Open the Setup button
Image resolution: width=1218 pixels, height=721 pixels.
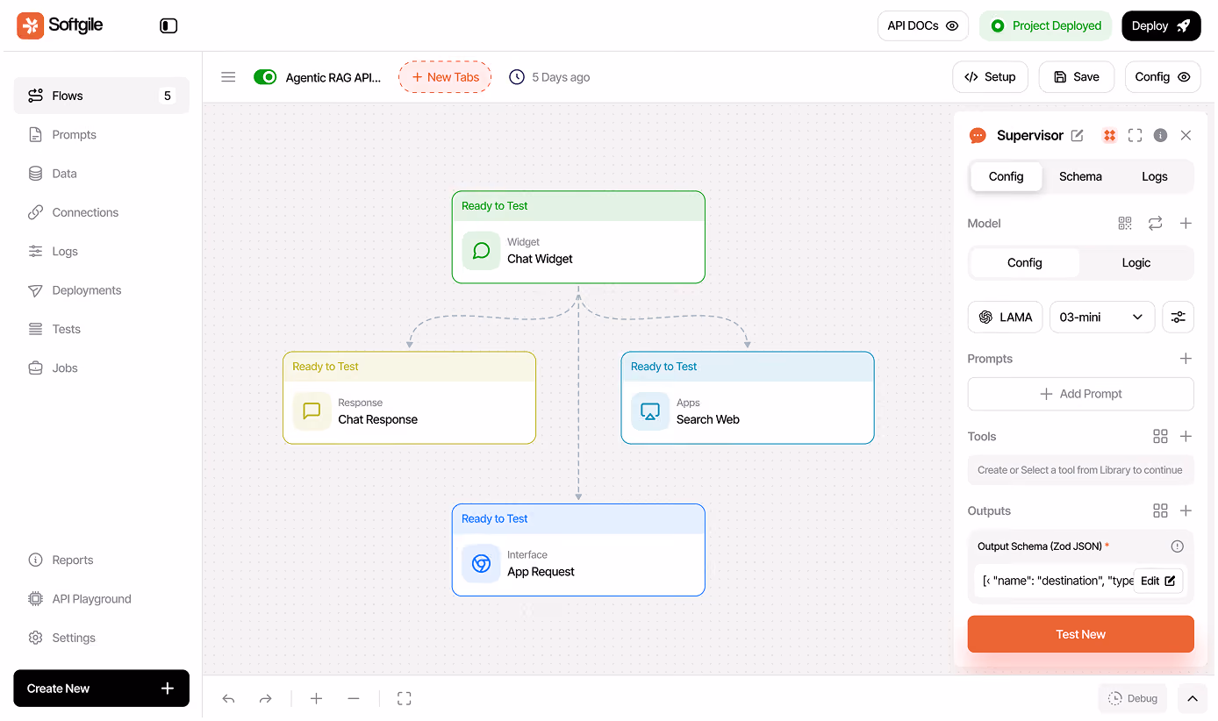(990, 77)
